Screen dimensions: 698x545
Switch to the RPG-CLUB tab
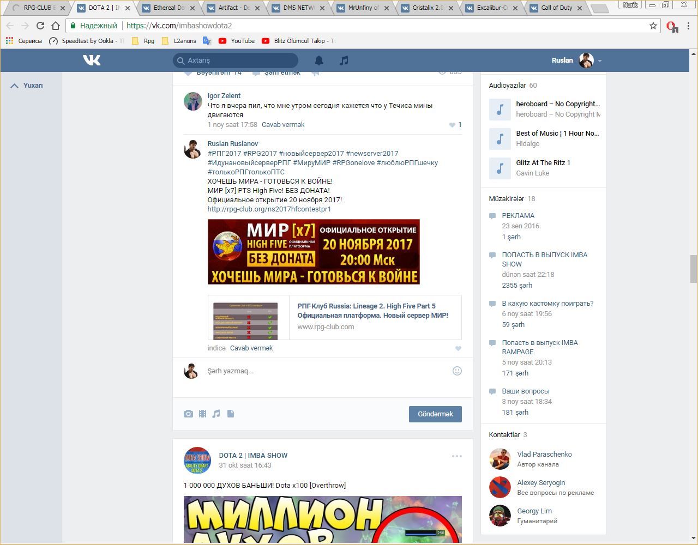(x=38, y=8)
